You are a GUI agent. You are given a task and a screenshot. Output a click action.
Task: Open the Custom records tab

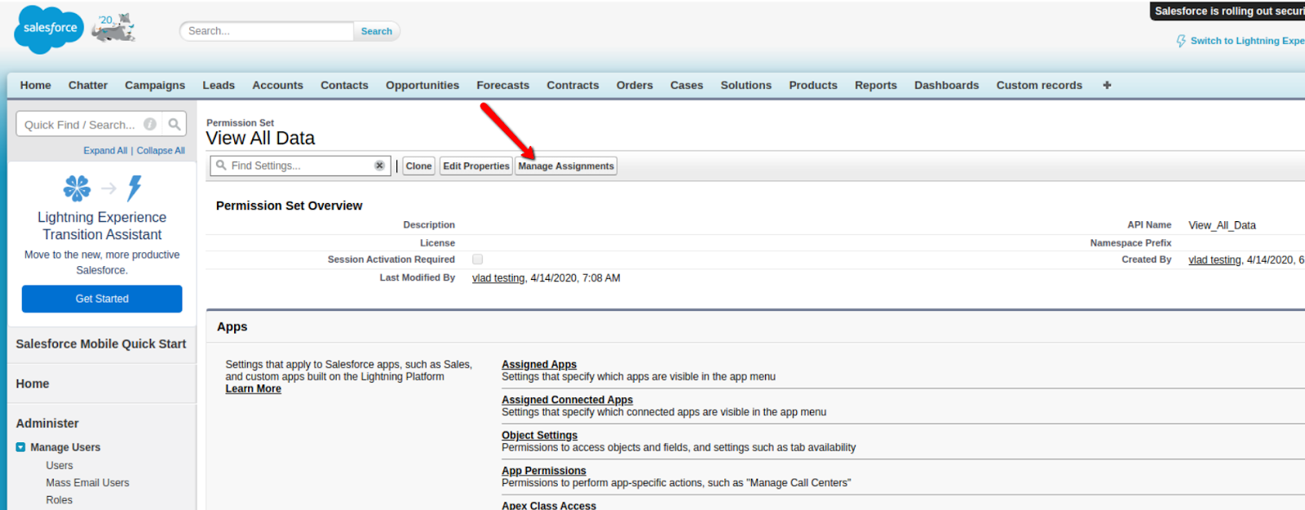tap(1039, 85)
